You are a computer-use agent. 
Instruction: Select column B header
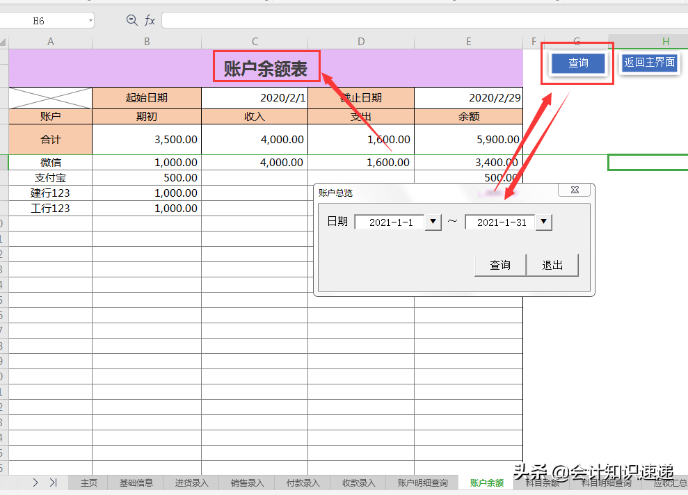[x=147, y=42]
